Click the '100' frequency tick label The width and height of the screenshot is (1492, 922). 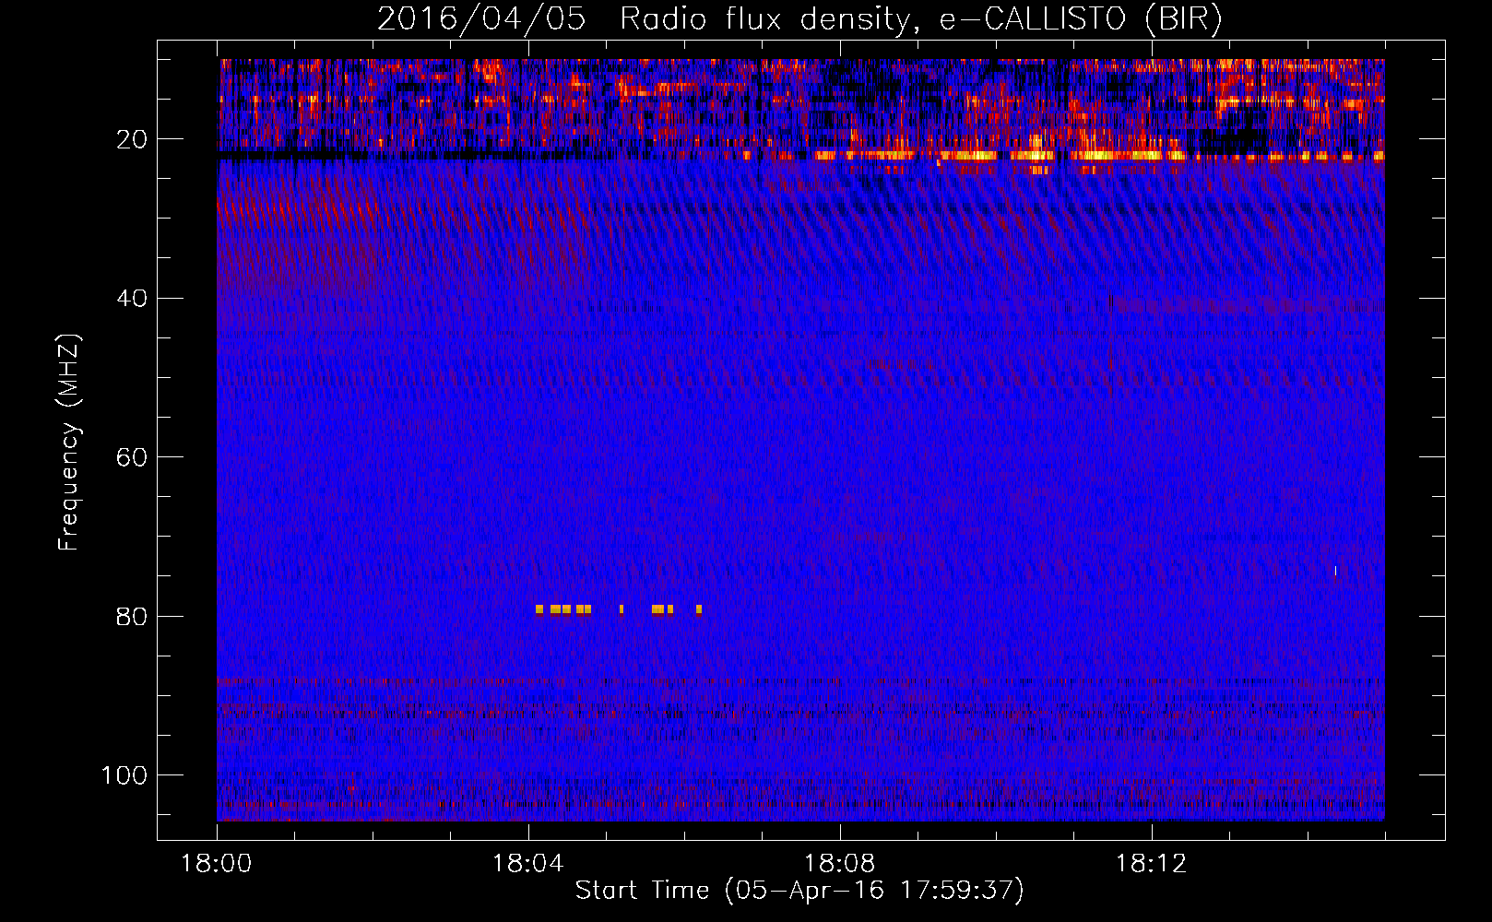pos(124,775)
